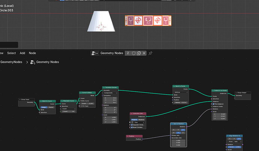Select Faces mode in Mesh to Curve
The width and height of the screenshot is (259, 151).
(x=51, y=107)
